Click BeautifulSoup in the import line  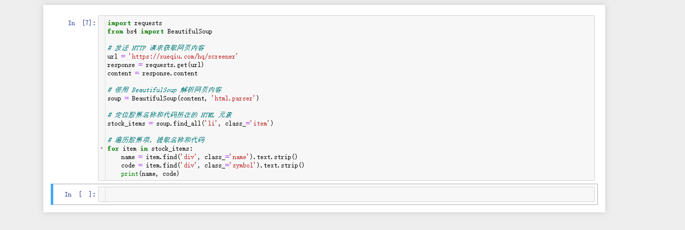point(189,31)
